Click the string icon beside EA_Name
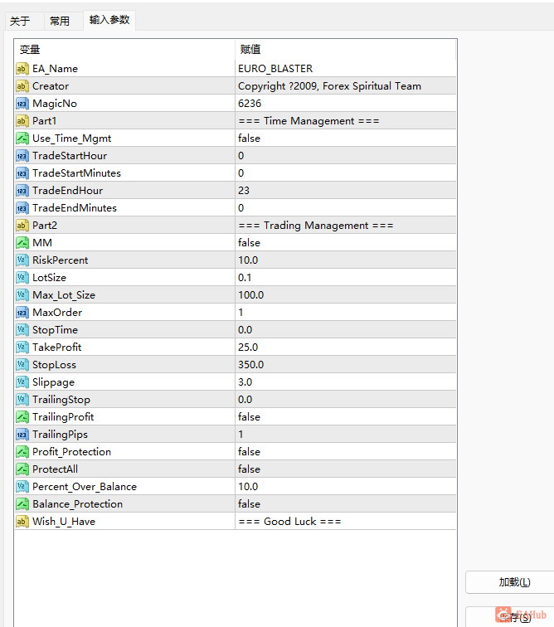 pos(22,69)
